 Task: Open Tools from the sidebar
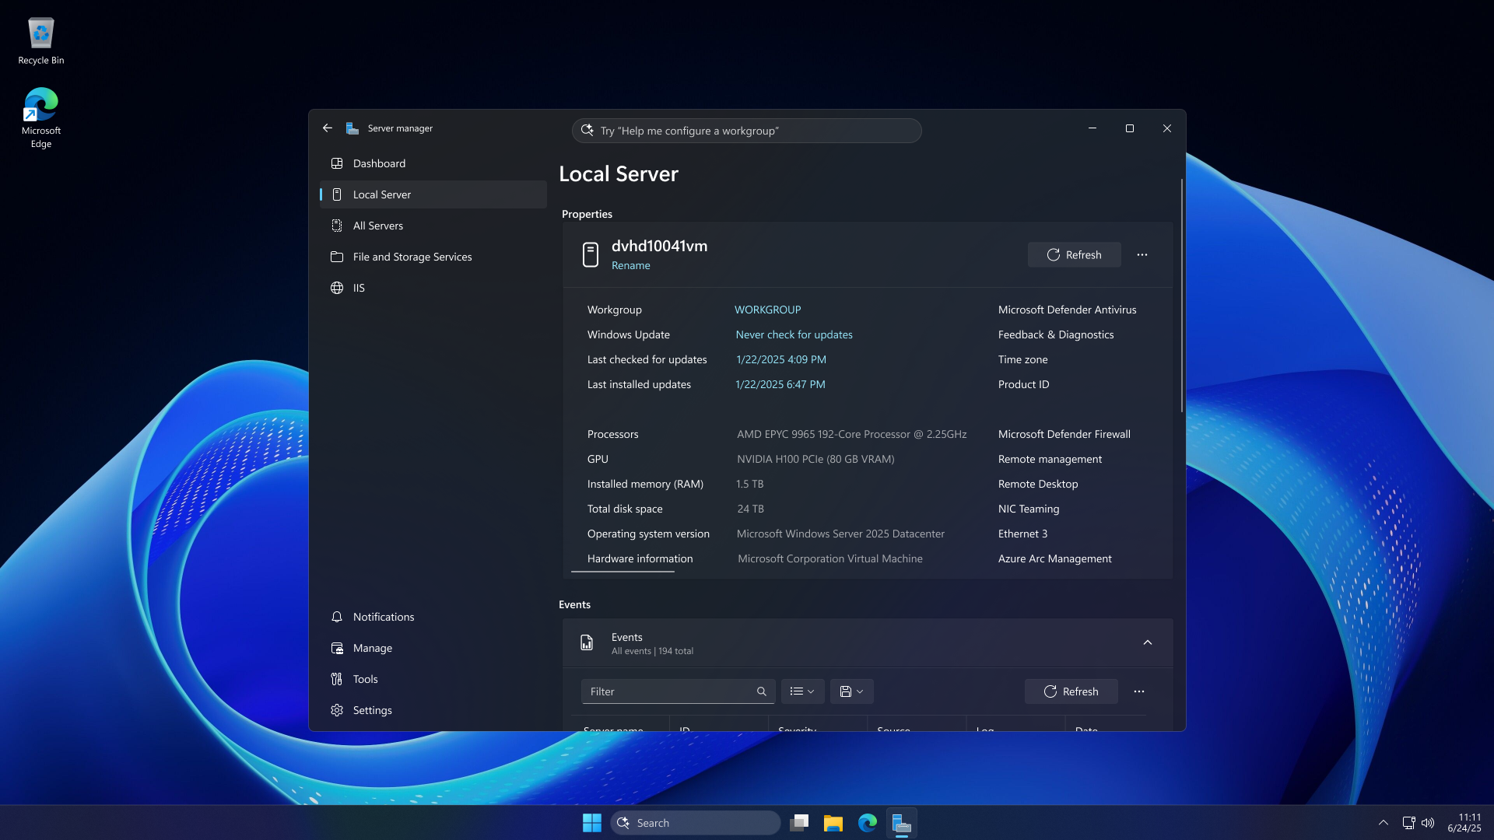(x=365, y=679)
